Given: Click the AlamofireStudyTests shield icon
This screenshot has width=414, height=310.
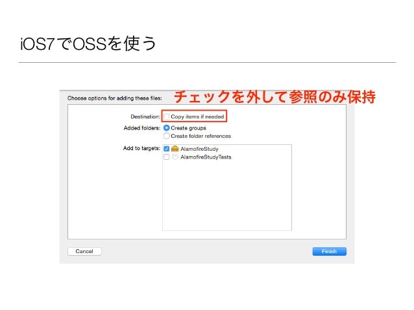Looking at the screenshot, I should (x=175, y=157).
